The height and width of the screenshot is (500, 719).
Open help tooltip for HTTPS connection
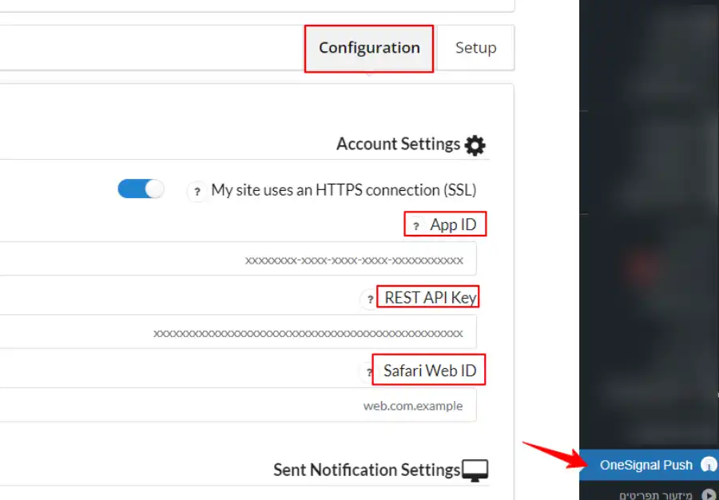coord(197,191)
